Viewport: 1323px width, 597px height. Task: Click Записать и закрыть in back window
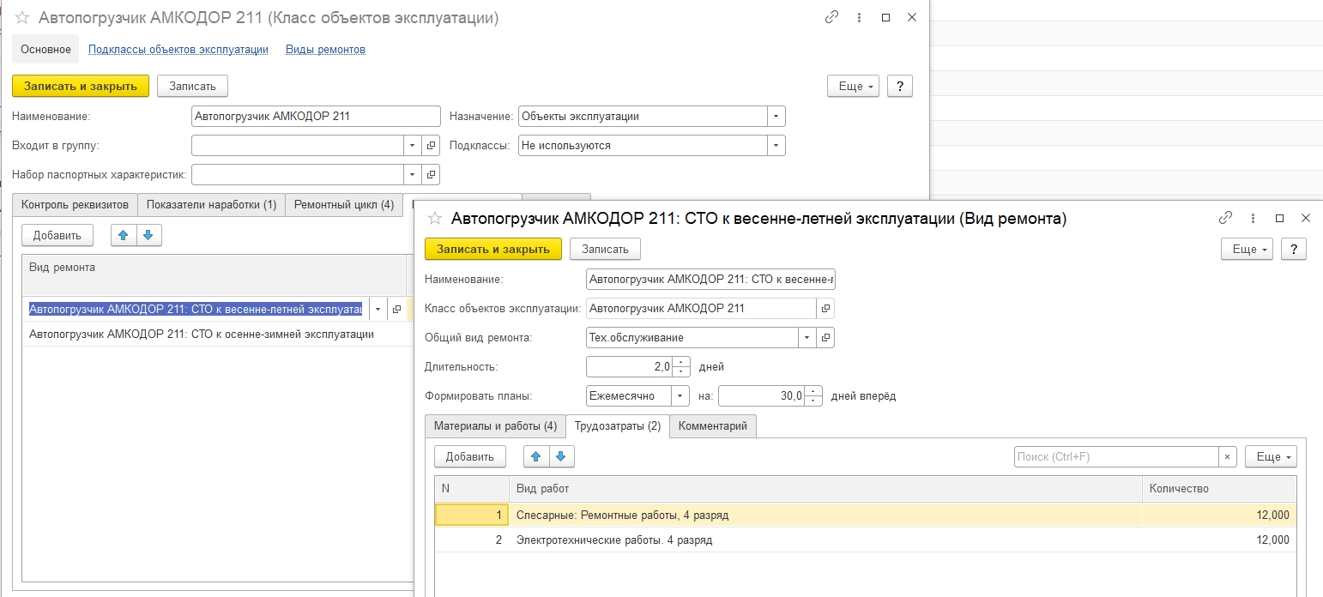pos(81,86)
